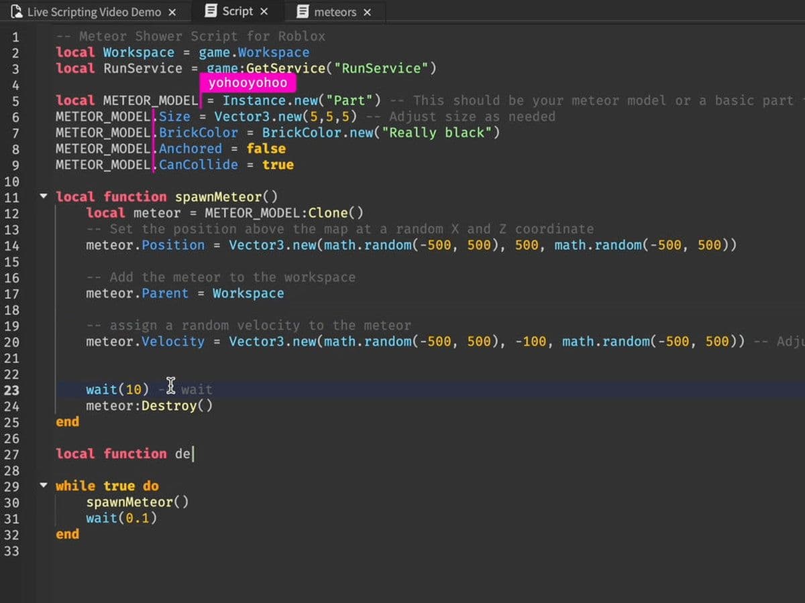
Task: Click the script icon on the Script tab
Action: [211, 11]
